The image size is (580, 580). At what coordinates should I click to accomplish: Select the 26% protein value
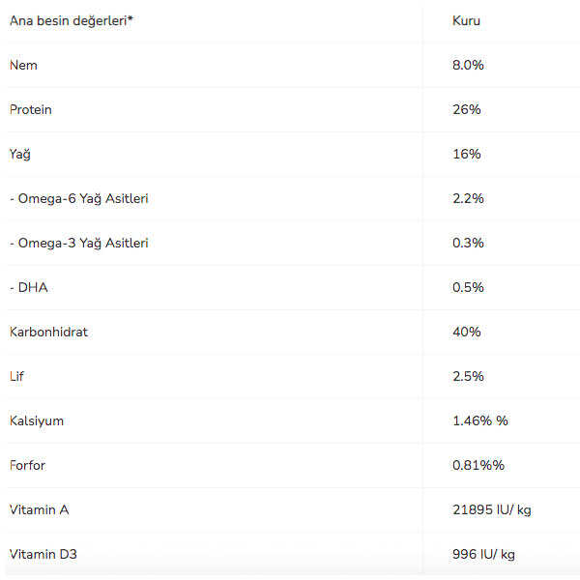(466, 109)
